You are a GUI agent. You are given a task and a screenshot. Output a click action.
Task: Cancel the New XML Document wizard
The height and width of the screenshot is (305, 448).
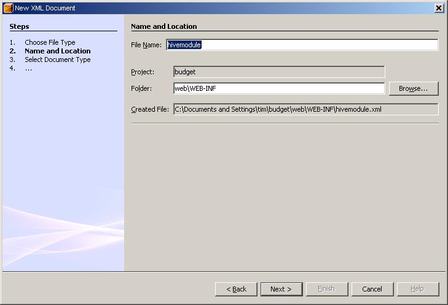point(372,289)
